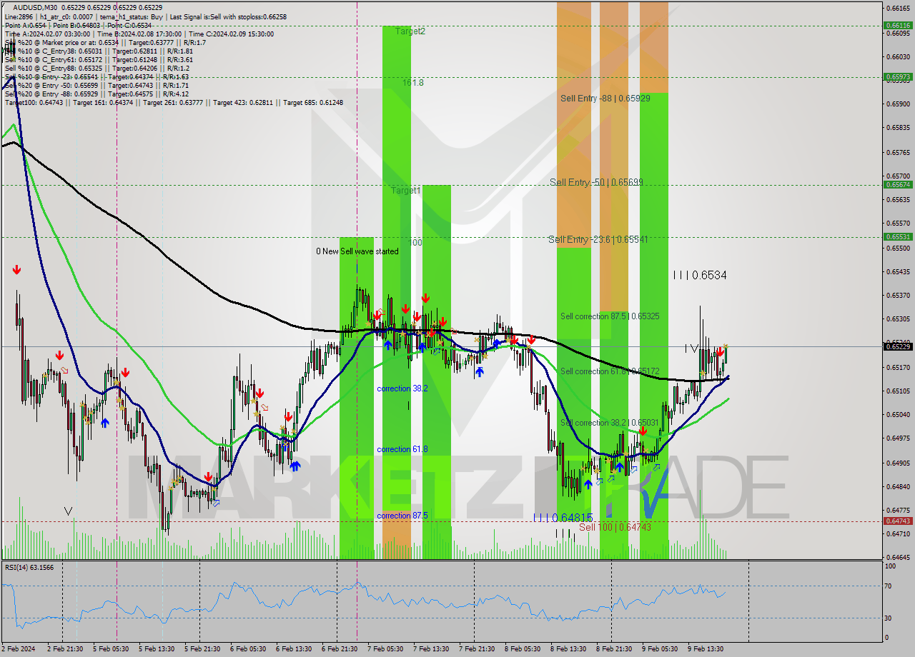Click 'Sell correction 38.2 | 0.65031' label

pos(610,423)
